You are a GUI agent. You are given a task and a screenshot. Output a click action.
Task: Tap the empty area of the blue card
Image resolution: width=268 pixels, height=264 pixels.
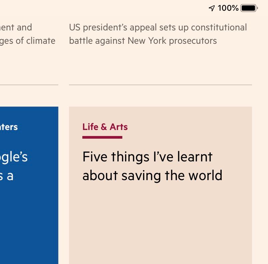(29, 223)
